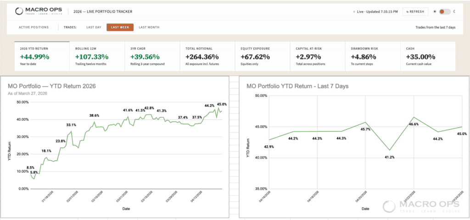The width and height of the screenshot is (470, 220).
Task: Click the green Live status dot
Action: (x=354, y=12)
